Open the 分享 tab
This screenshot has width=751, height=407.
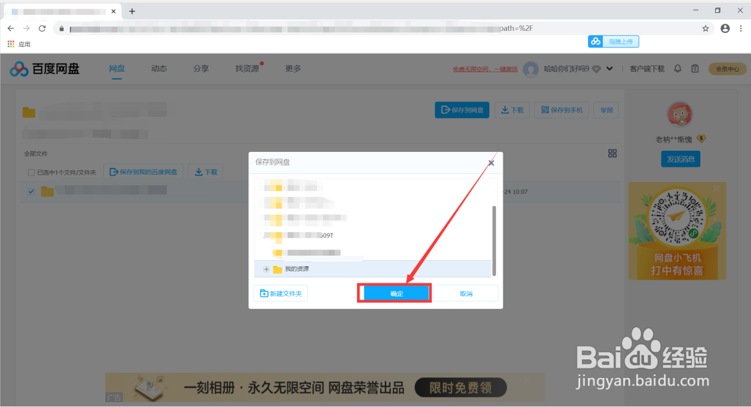click(x=201, y=69)
